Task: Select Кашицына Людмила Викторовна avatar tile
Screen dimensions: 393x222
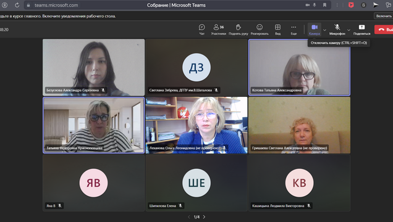Action: pyautogui.click(x=299, y=183)
